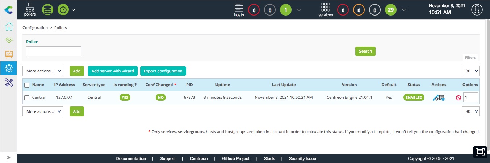
Task: Expand the services status chevron in the header
Action: pos(404,10)
